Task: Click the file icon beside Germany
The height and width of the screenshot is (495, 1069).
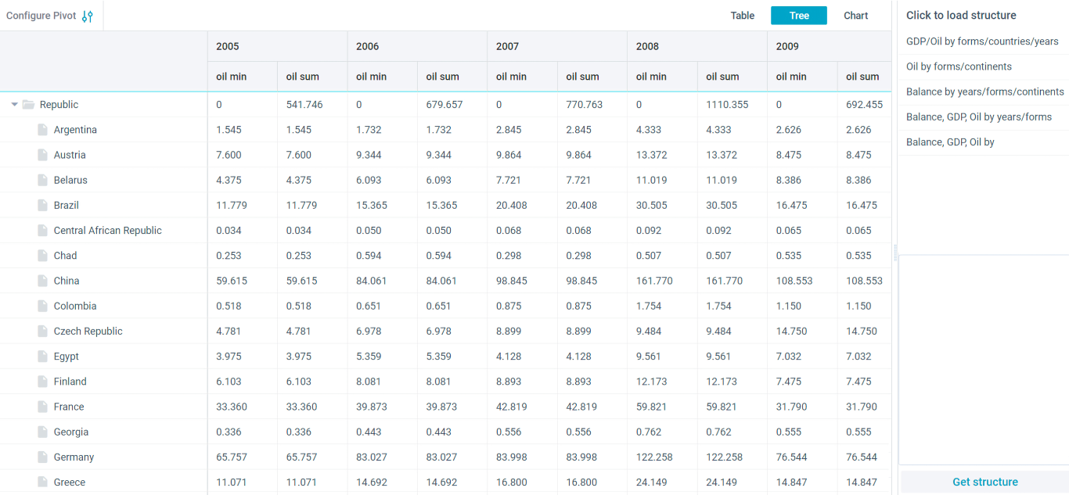Action: tap(43, 457)
